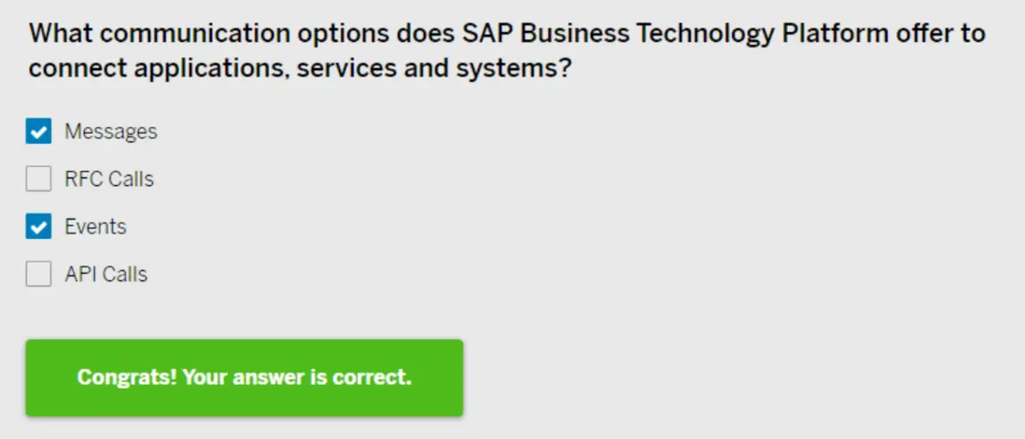Click the "Events" option label text
The height and width of the screenshot is (439, 1025).
pos(95,226)
